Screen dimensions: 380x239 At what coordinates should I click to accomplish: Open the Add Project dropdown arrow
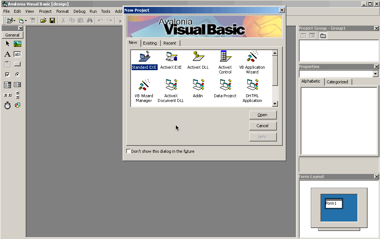pos(14,20)
